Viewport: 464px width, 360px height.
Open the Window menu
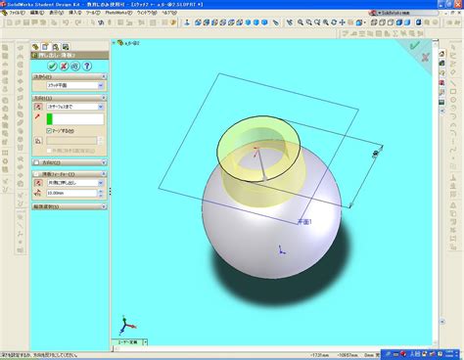[147, 13]
